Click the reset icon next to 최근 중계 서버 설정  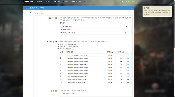[73, 94]
